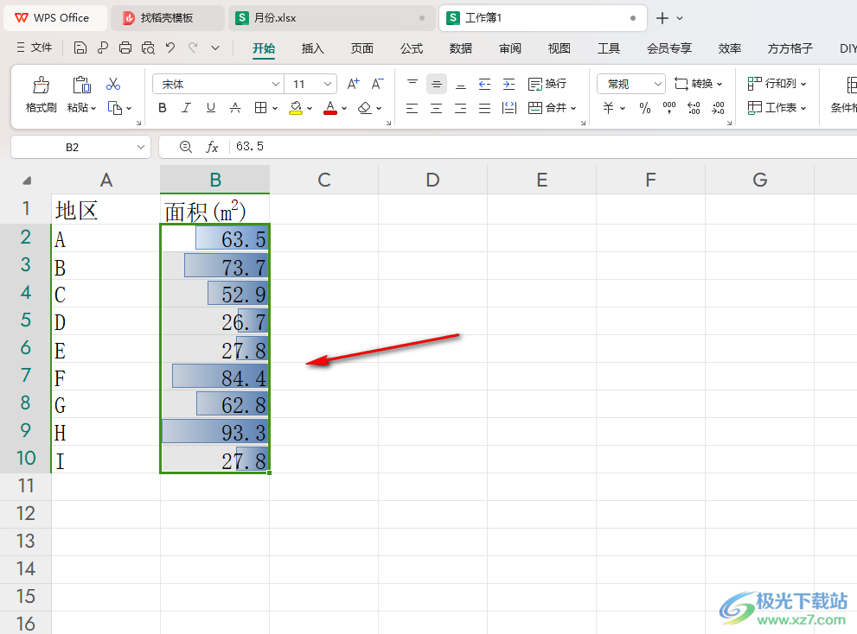Open the 工作表 dropdown

point(777,108)
